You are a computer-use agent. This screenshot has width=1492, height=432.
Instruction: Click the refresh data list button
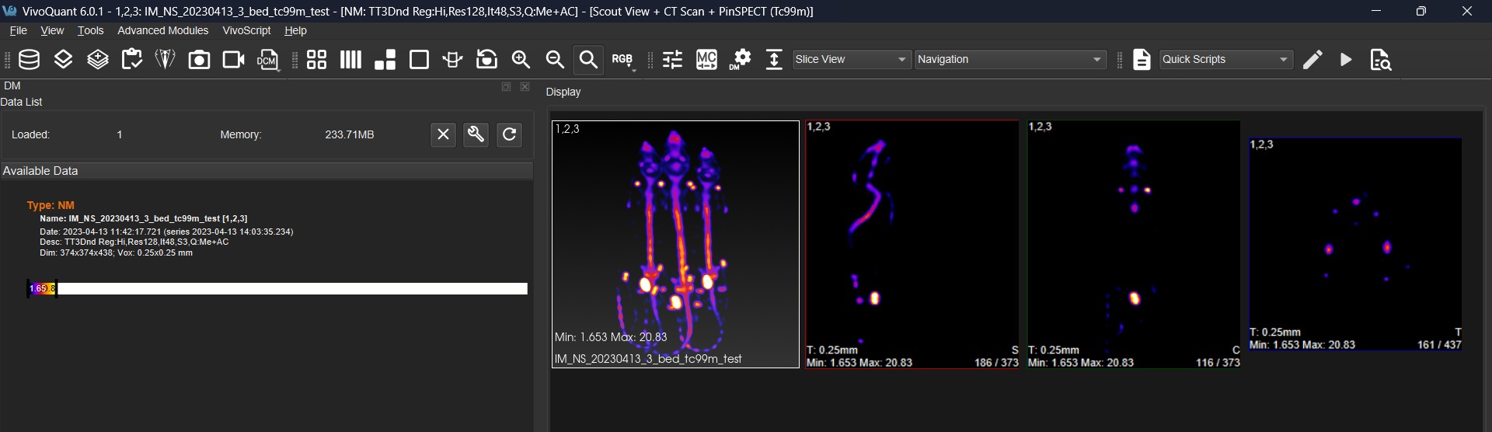(x=509, y=134)
